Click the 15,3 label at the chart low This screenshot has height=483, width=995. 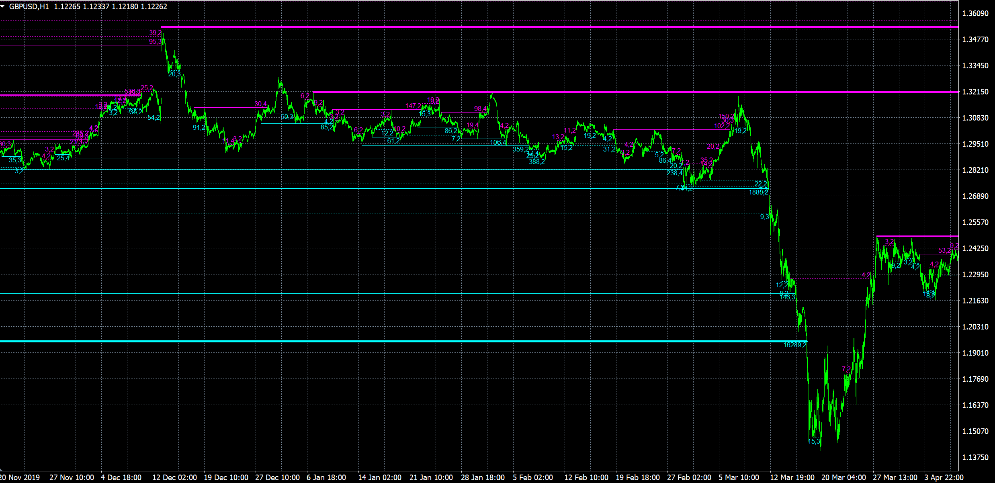coord(814,441)
